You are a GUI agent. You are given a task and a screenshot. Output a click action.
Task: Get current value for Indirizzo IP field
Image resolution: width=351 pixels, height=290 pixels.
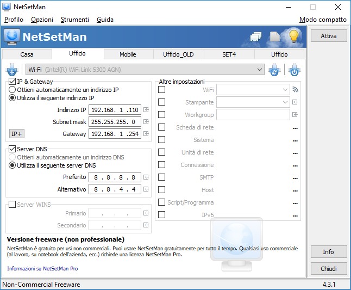tap(146, 110)
